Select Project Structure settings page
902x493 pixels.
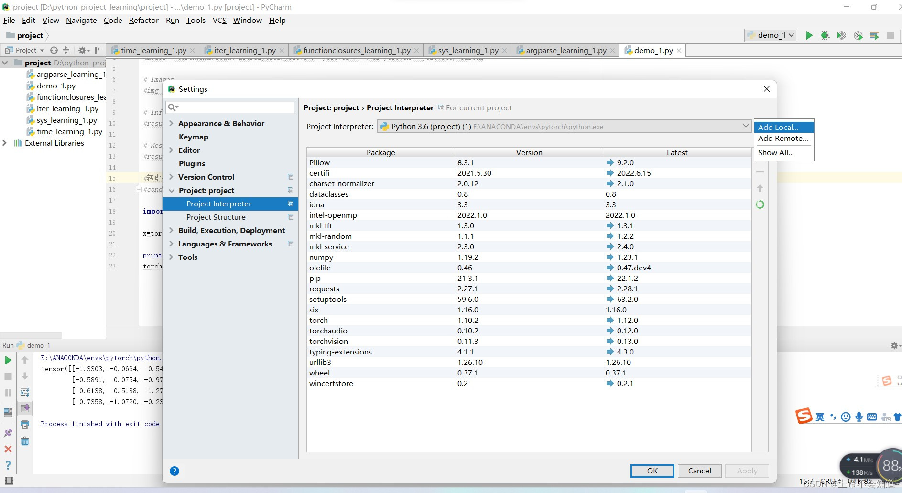click(216, 217)
